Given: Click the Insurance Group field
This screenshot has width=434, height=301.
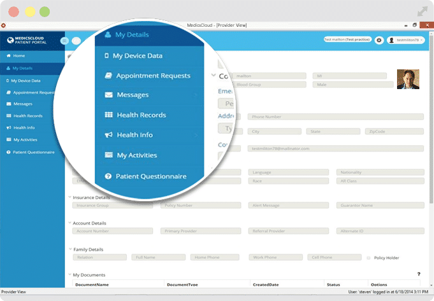Looking at the screenshot, I should [112, 206].
